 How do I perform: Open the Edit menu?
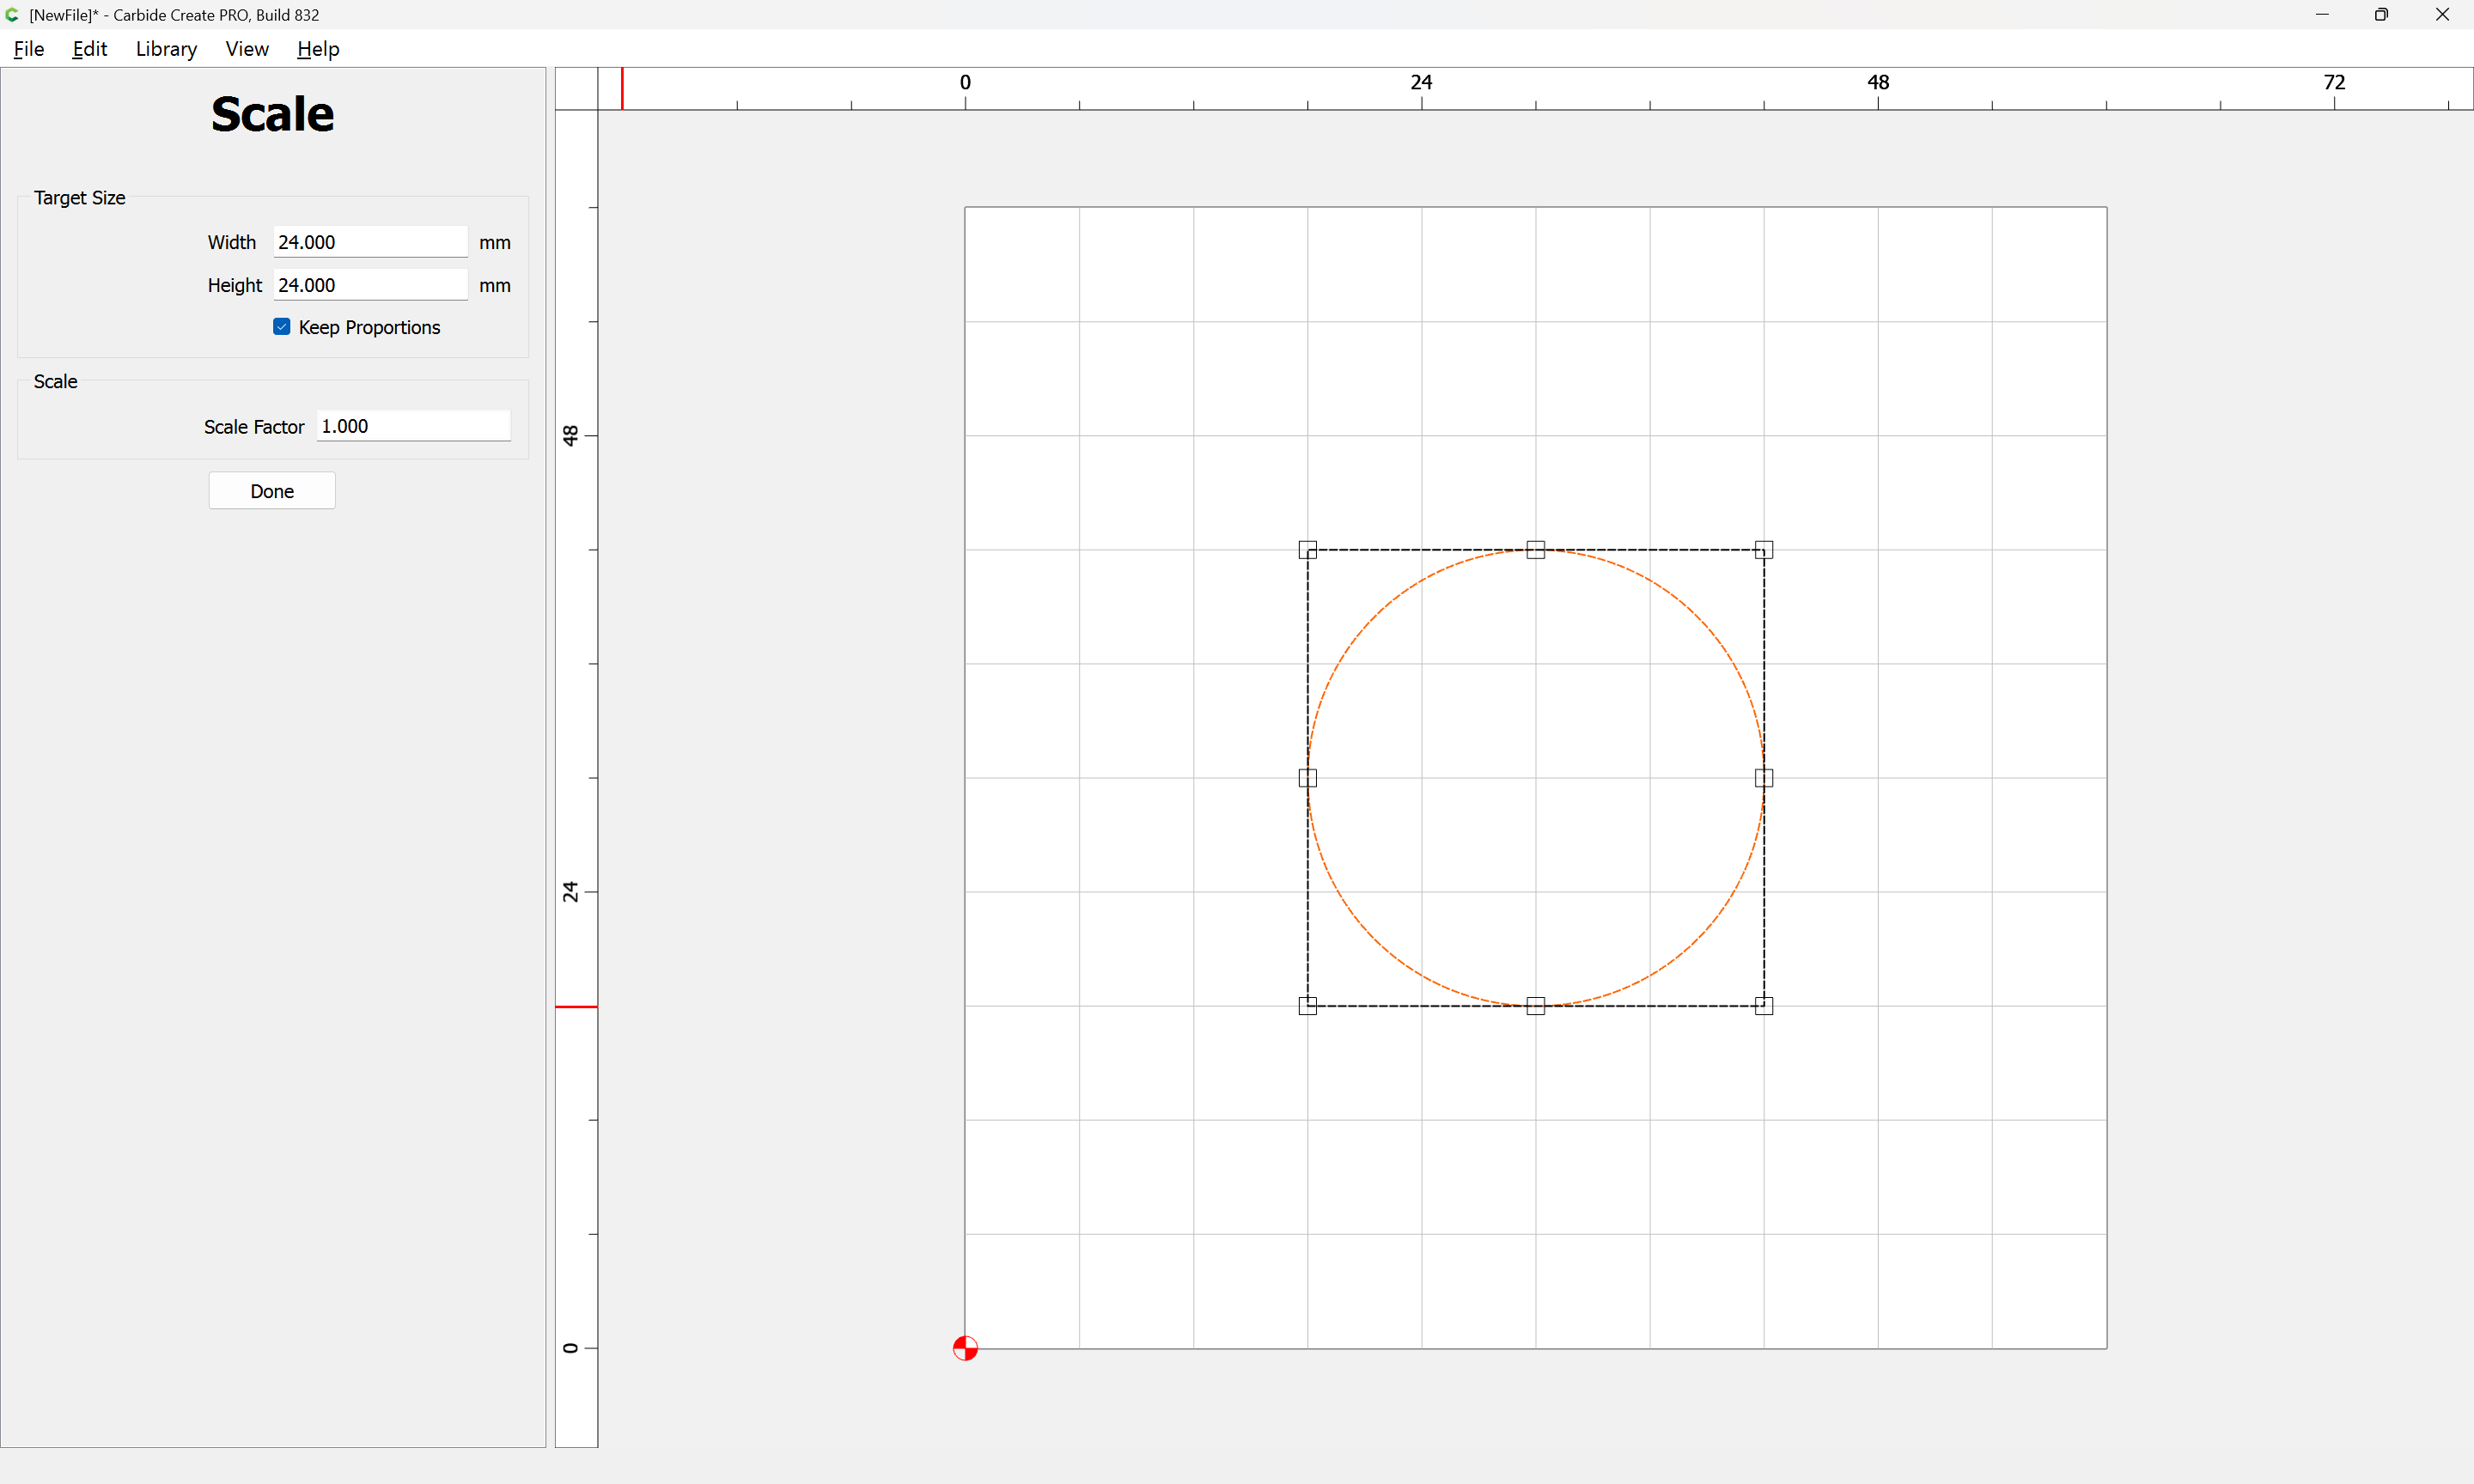(x=89, y=49)
